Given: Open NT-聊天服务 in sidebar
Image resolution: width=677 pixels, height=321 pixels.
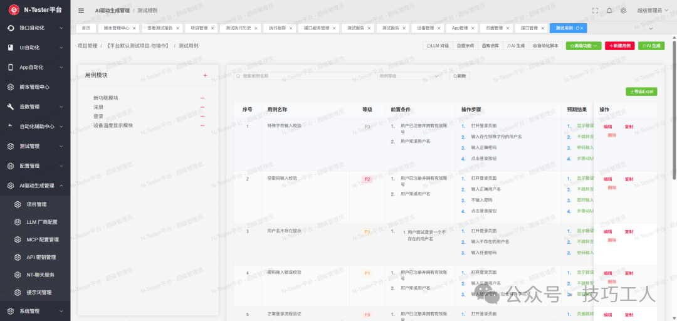Looking at the screenshot, I should coord(41,275).
